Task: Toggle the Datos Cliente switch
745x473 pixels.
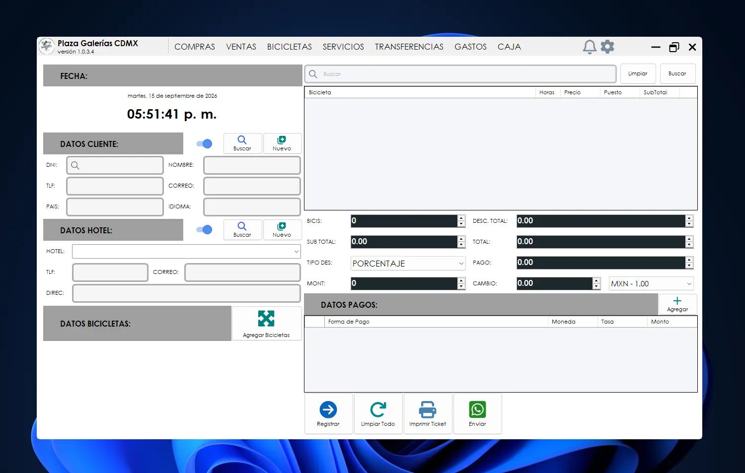Action: click(204, 144)
